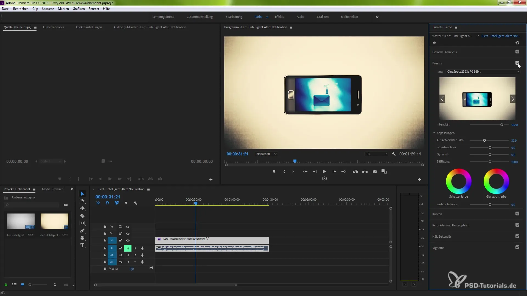
Task: Switch project panel to icon view
Action: coord(23,285)
